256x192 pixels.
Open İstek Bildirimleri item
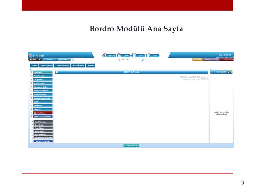[x=43, y=134]
